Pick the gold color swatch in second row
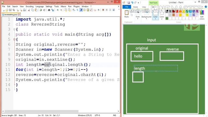The height and width of the screenshot is (117, 208). tap(180, 15)
